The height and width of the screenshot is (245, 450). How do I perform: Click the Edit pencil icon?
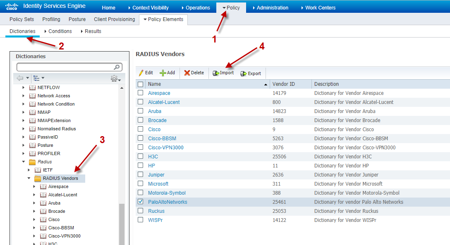141,73
